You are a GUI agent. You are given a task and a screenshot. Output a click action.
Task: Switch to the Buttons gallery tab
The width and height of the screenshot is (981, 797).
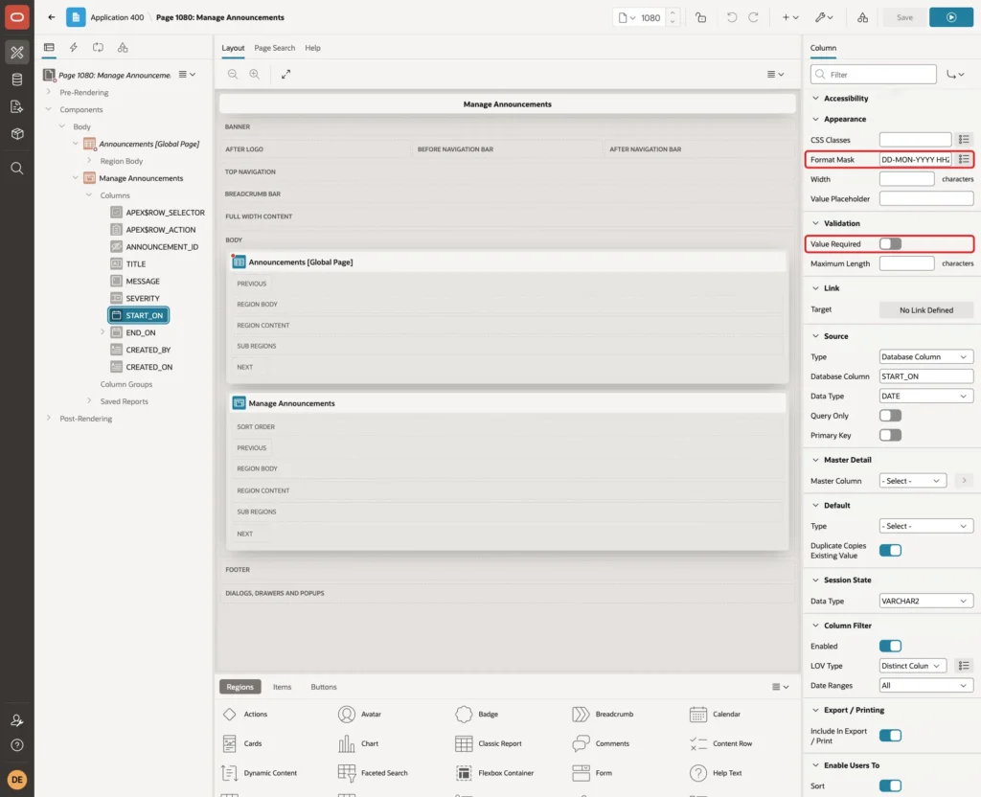324,686
